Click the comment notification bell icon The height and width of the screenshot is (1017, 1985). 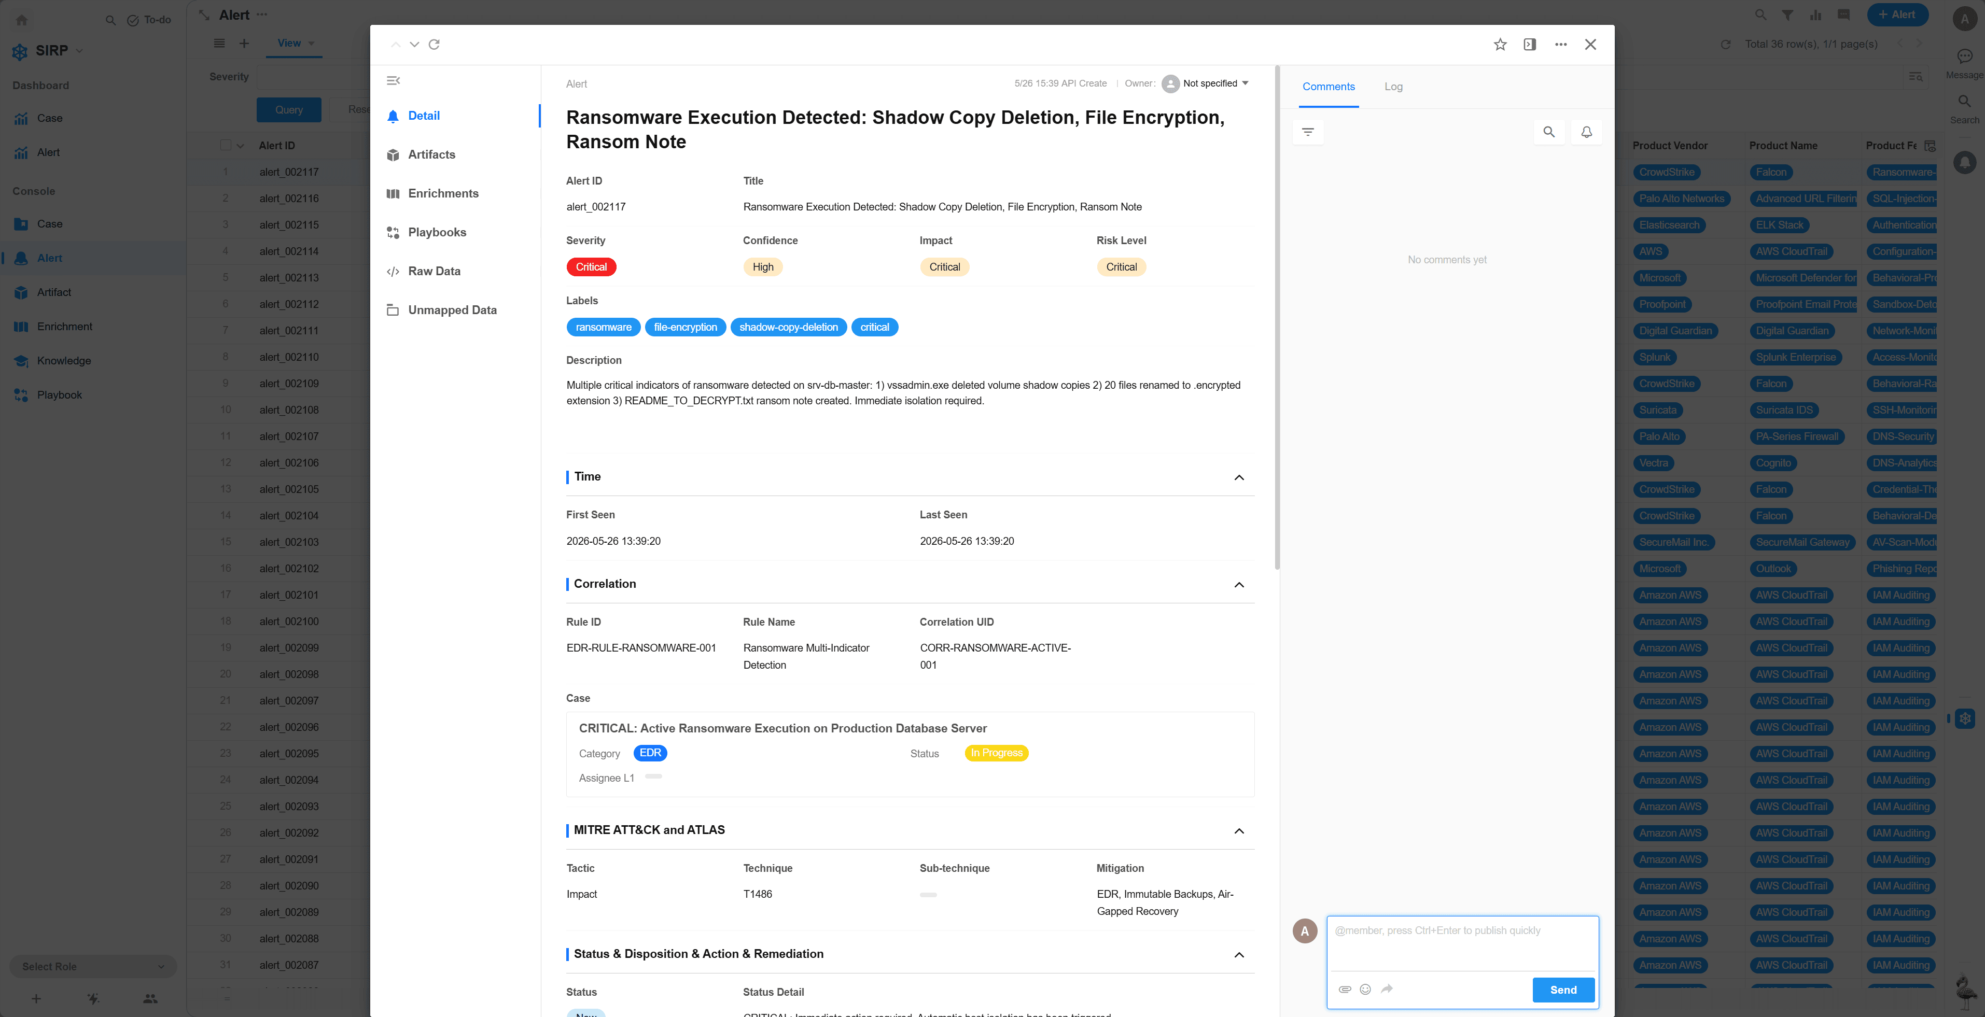(1587, 132)
